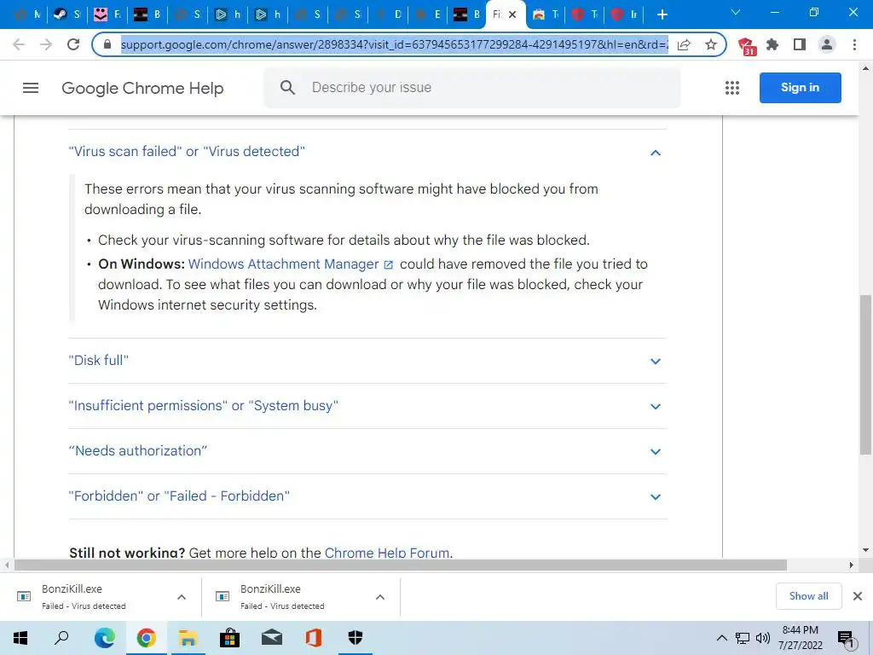
Task: Switch to the Steam tab
Action: coord(67,14)
